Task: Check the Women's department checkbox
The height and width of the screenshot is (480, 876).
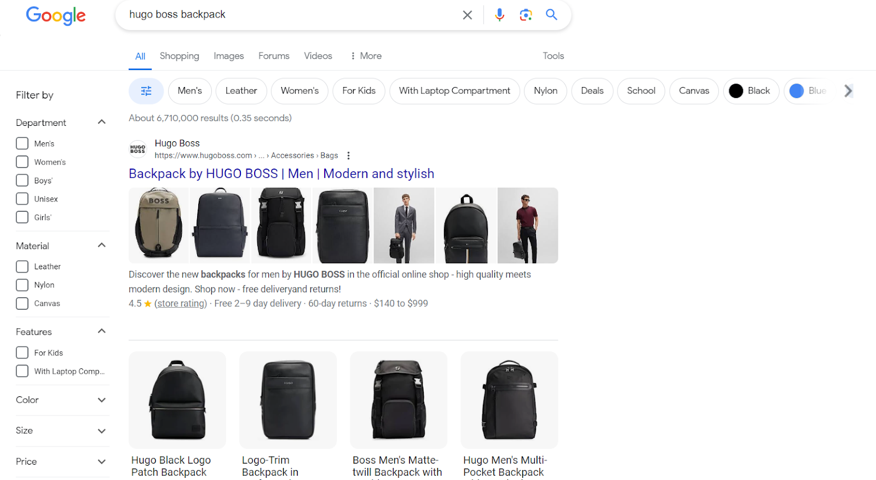Action: [x=22, y=162]
